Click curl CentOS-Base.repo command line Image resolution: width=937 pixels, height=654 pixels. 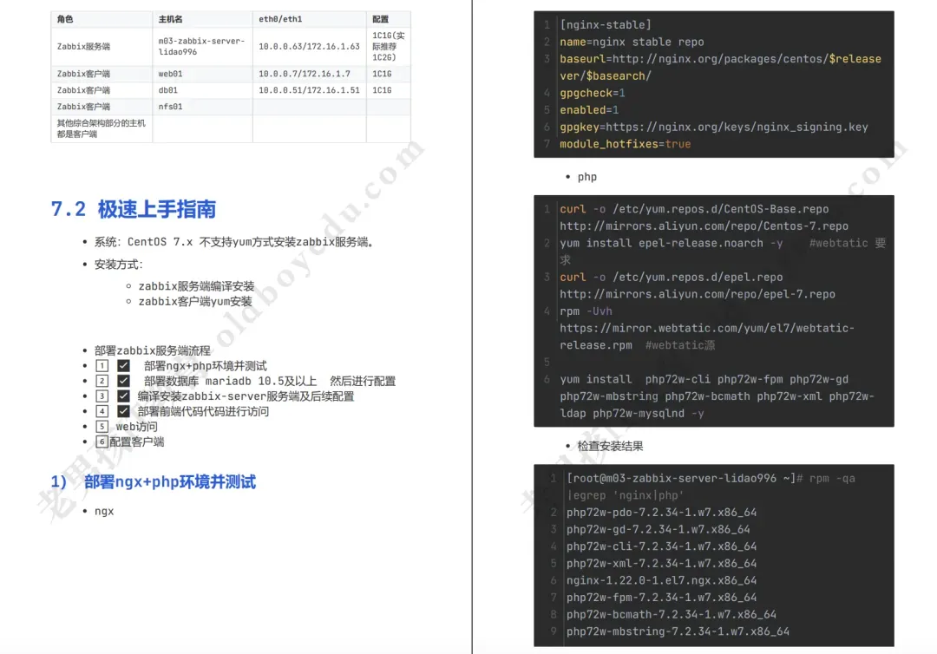click(694, 209)
